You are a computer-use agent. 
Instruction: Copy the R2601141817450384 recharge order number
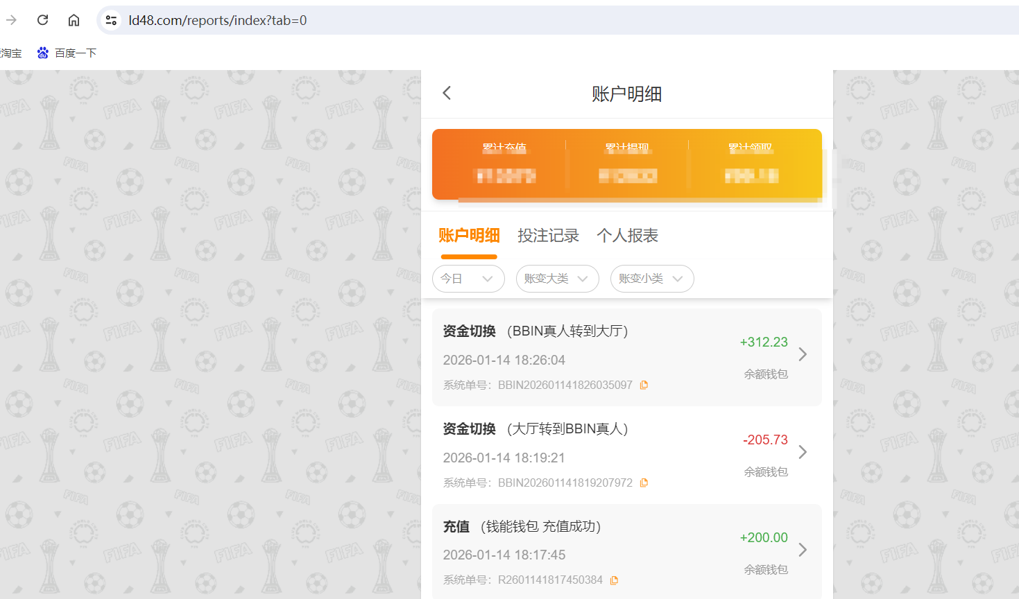[614, 580]
